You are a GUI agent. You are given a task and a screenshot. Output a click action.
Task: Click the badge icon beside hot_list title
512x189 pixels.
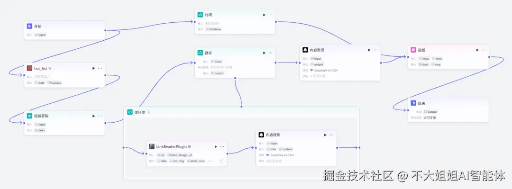point(50,68)
